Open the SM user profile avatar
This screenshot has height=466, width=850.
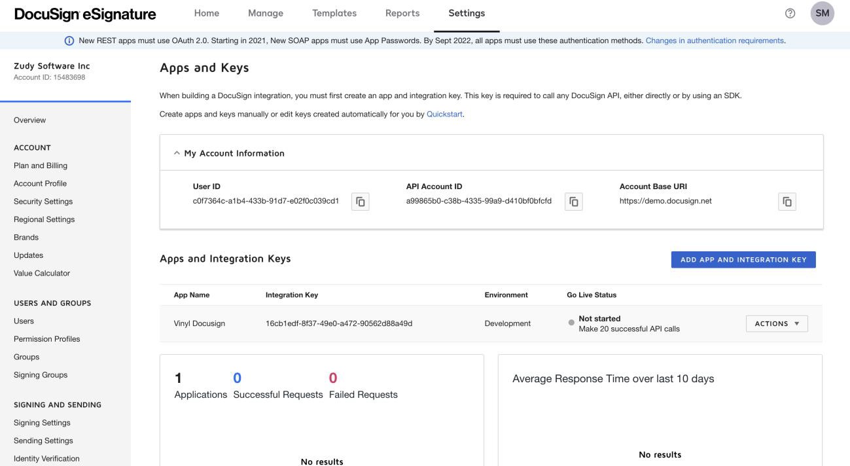click(x=822, y=14)
